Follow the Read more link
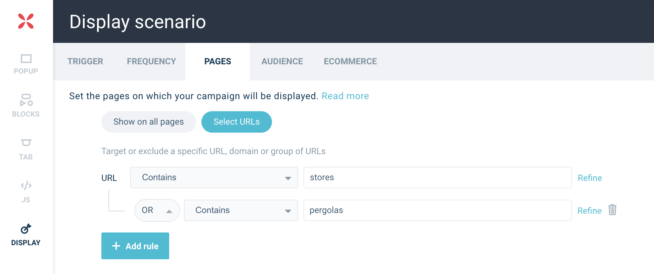The width and height of the screenshot is (654, 274). click(x=345, y=96)
